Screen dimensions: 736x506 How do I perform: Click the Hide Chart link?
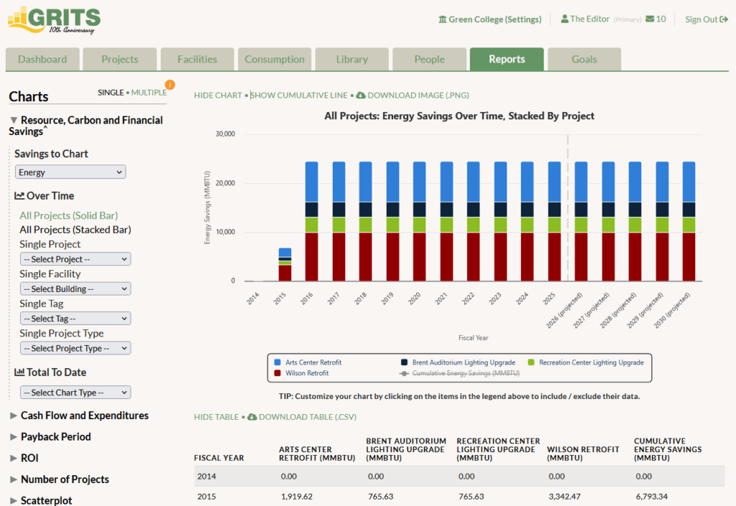218,95
